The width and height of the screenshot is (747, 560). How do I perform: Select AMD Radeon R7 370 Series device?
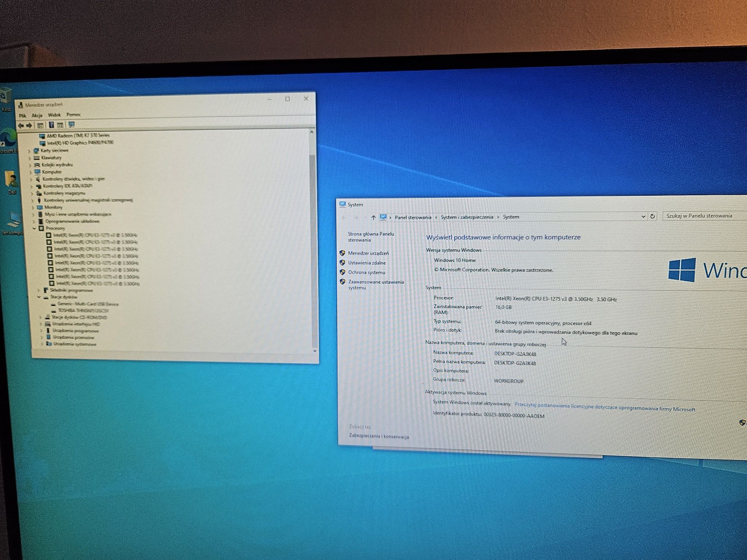tap(78, 136)
